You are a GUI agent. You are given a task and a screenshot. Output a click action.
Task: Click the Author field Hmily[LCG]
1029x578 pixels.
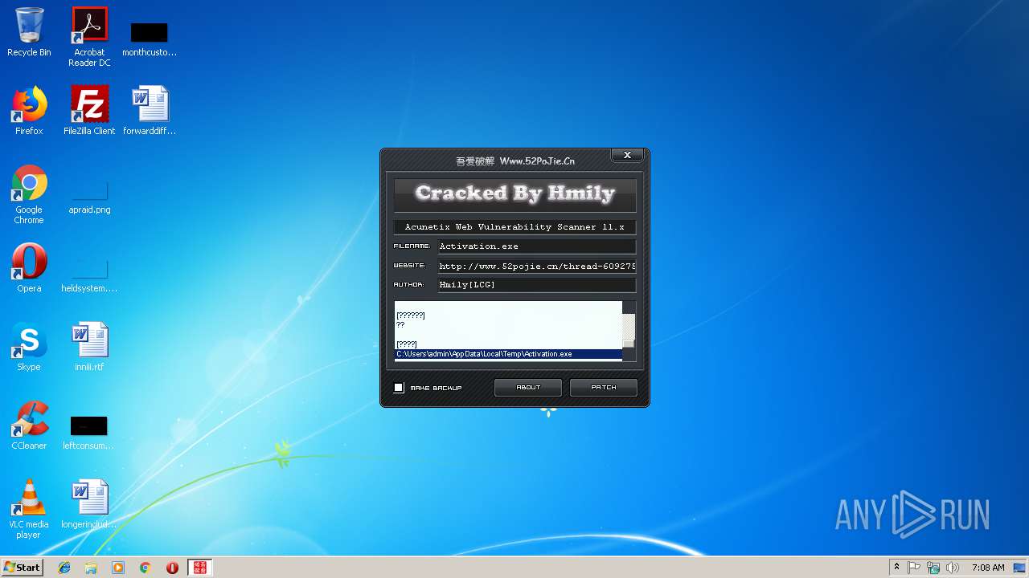pyautogui.click(x=536, y=285)
